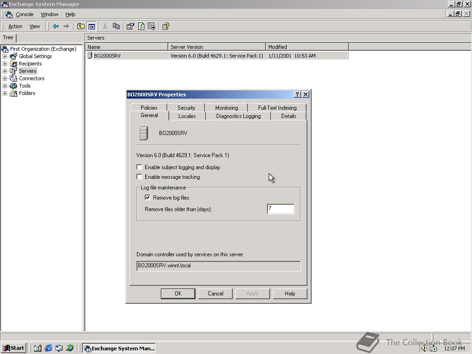Screen dimensions: 472x354
Task: Expand the Connectors node
Action: pyautogui.click(x=5, y=78)
